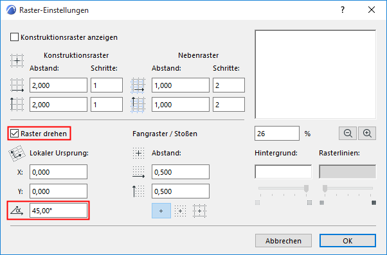The height and width of the screenshot is (255, 387).
Task: Close the Raster-Einstellungen dialog
Action: tap(372, 10)
